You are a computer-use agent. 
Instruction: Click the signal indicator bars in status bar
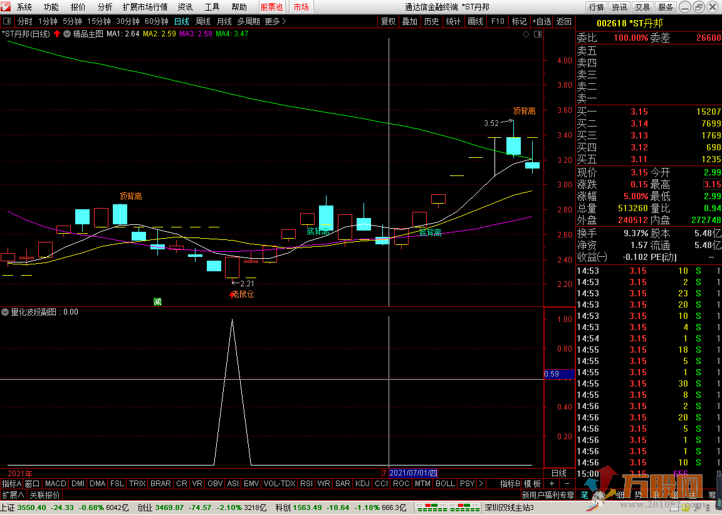(447, 507)
